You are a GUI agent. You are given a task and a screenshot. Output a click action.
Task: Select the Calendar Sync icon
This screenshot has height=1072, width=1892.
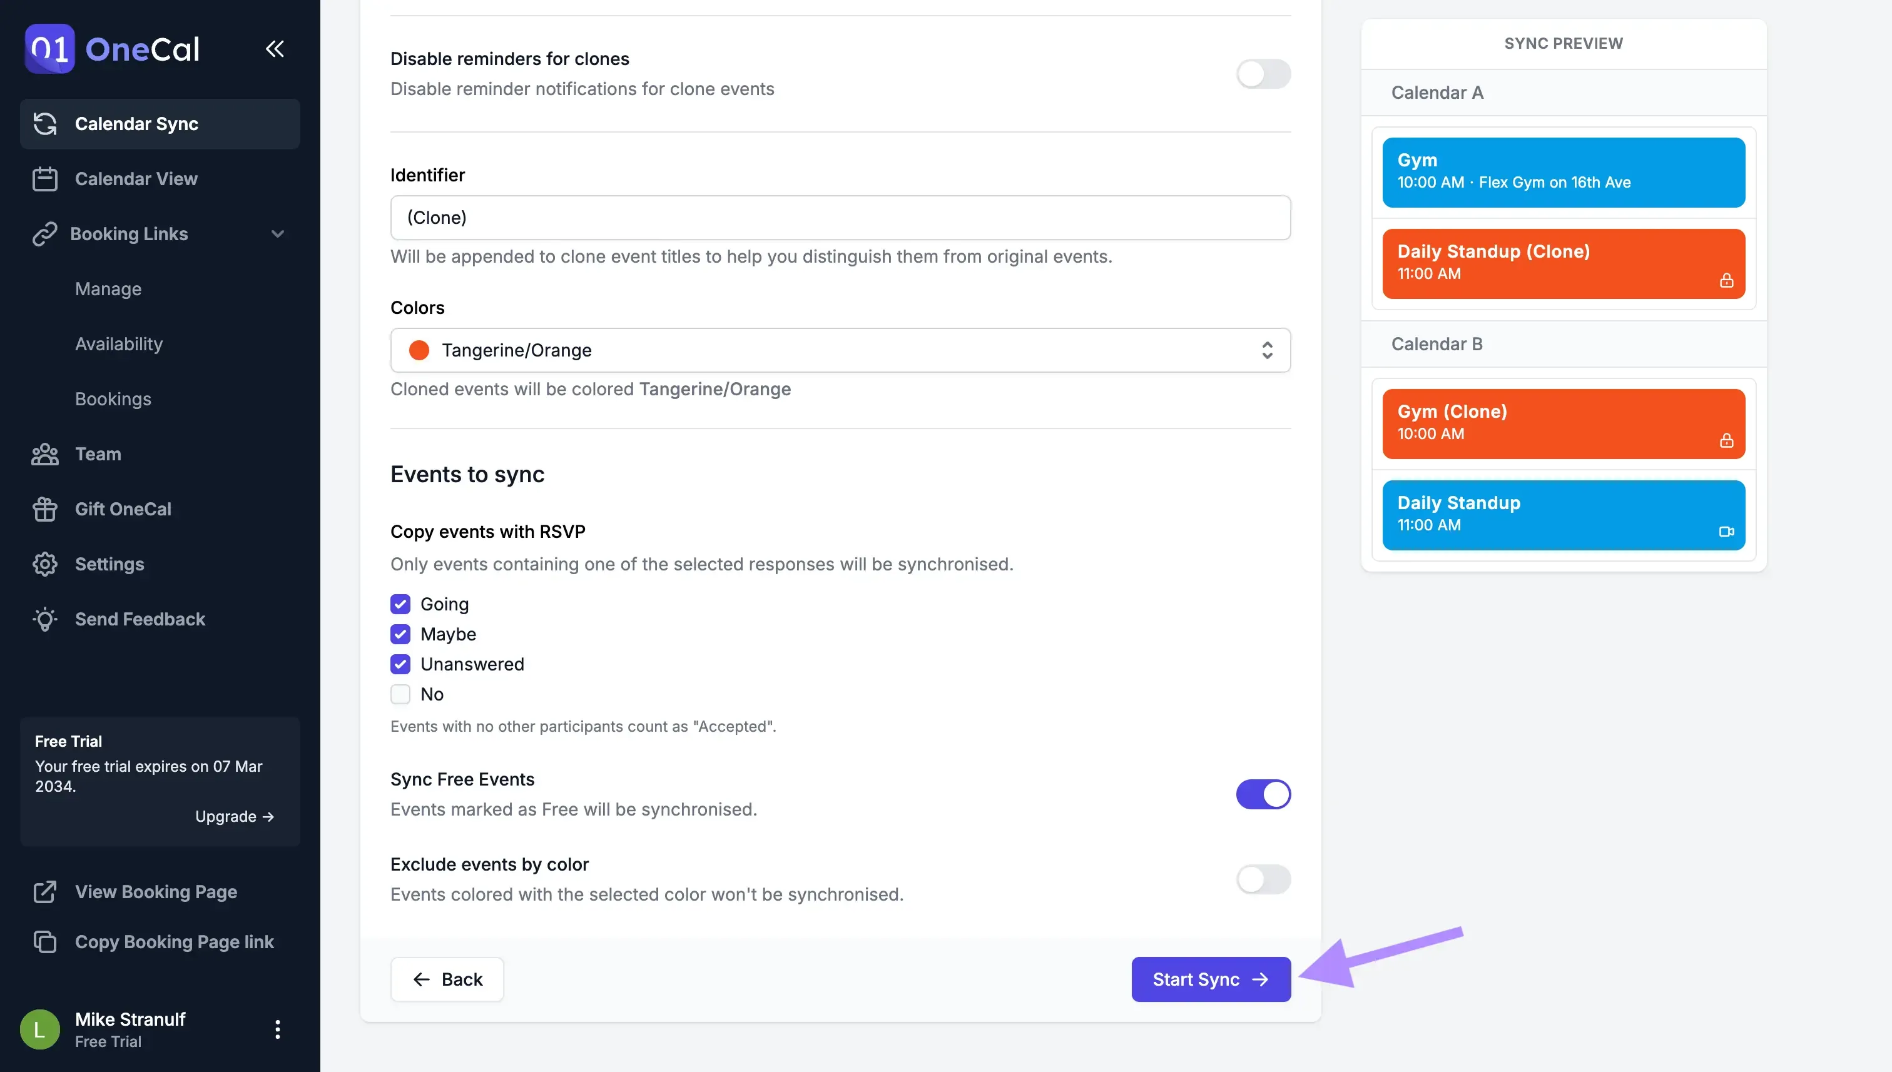tap(45, 124)
